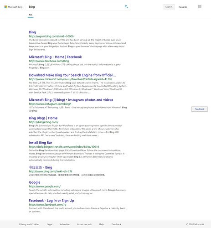Click snippet 'Search the world's information, including webpages'
The image size is (211, 228).
[77, 192]
